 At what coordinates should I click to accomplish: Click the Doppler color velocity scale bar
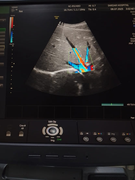point(12,30)
